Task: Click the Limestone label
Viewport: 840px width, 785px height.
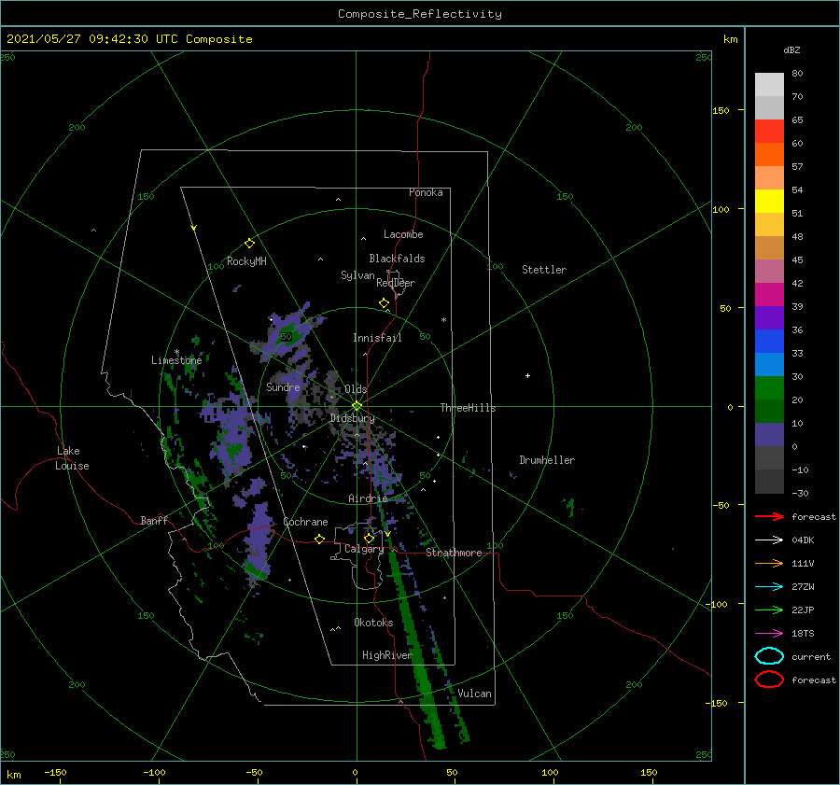Action: (176, 360)
